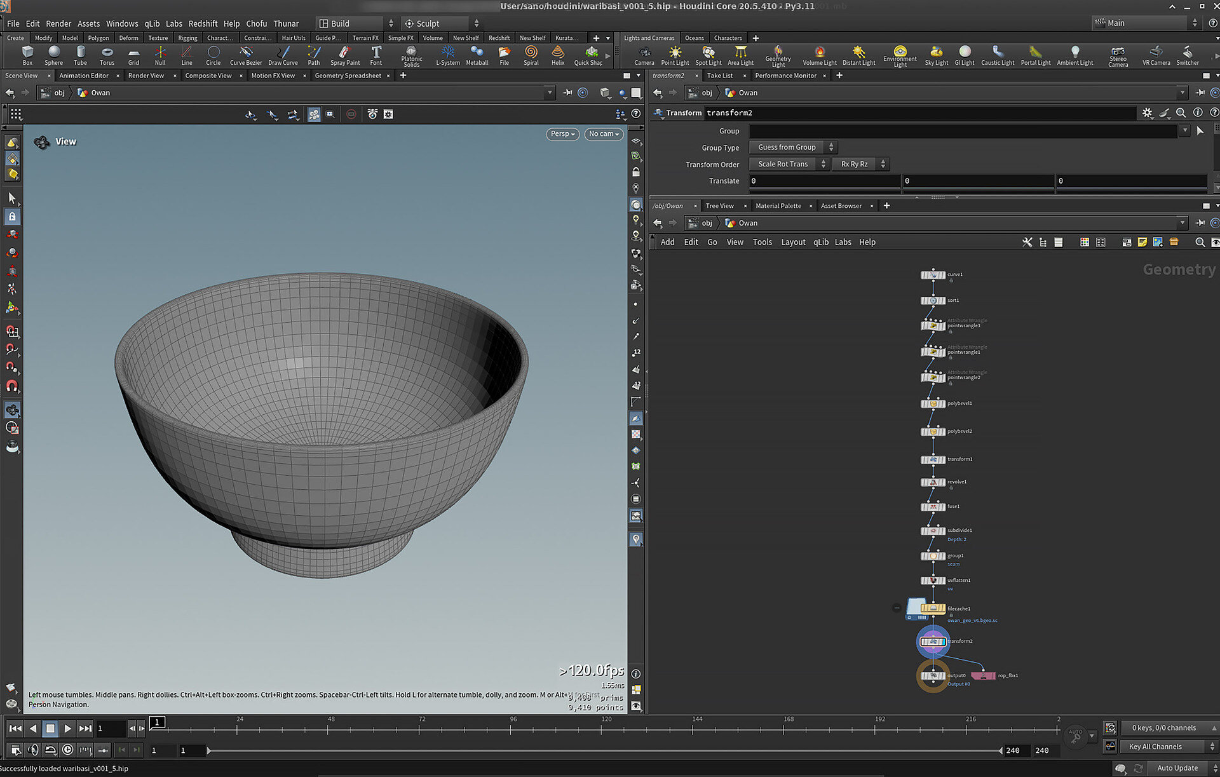Create a Spot Light from shelf
1220x777 pixels.
708,55
